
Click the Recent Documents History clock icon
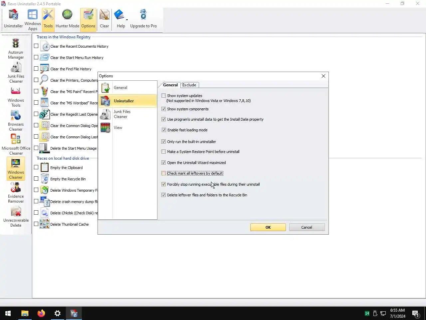coord(45,46)
